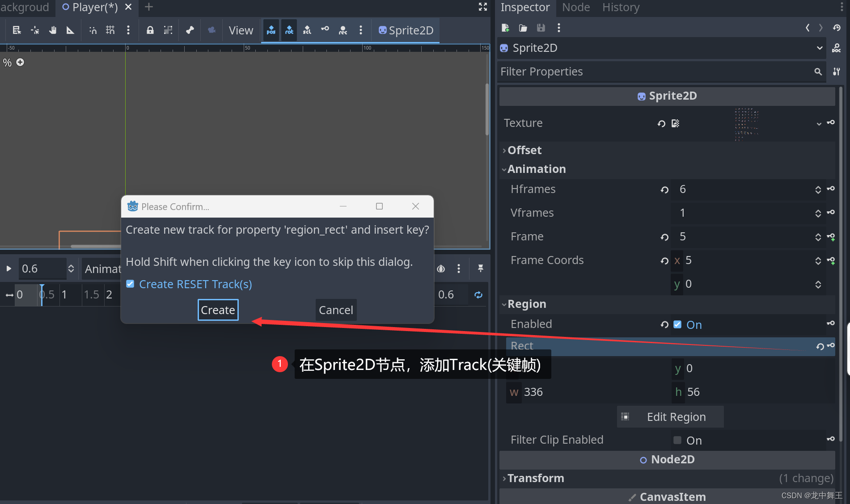Screen dimensions: 850x504
Task: Expand the Transform section
Action: point(667,478)
